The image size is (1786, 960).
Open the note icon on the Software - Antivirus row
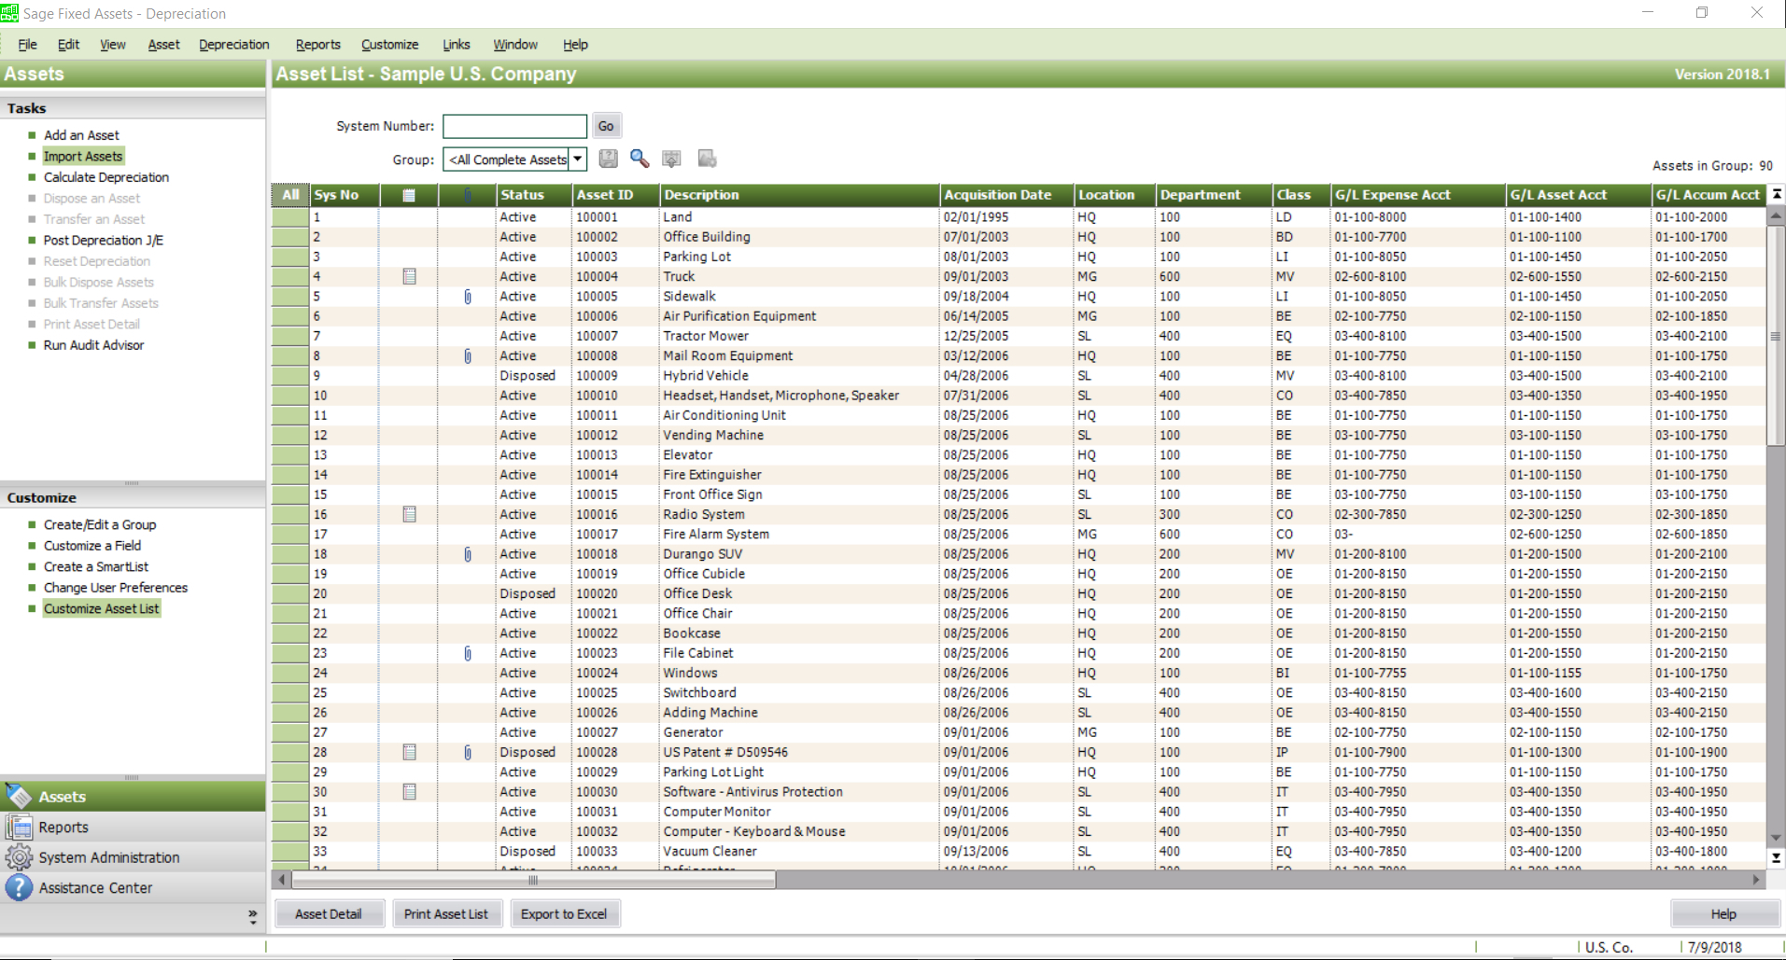pos(409,791)
